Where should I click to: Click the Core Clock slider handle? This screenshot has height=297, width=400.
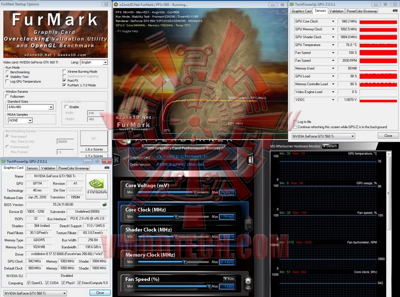[176, 217]
